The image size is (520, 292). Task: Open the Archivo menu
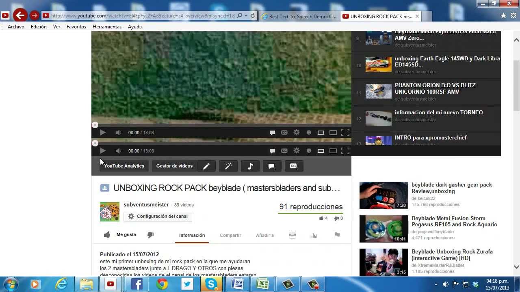[x=16, y=27]
